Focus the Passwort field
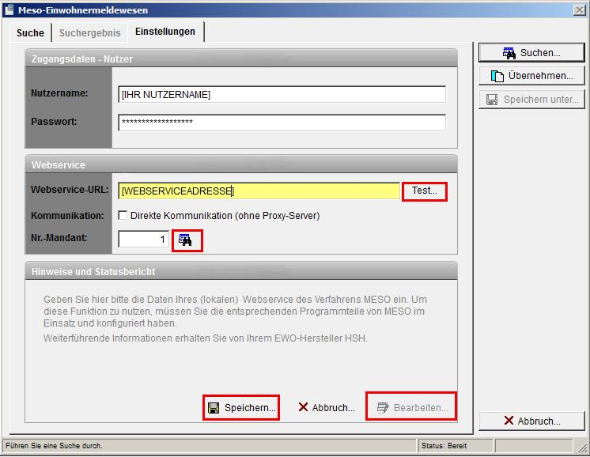 pyautogui.click(x=282, y=123)
